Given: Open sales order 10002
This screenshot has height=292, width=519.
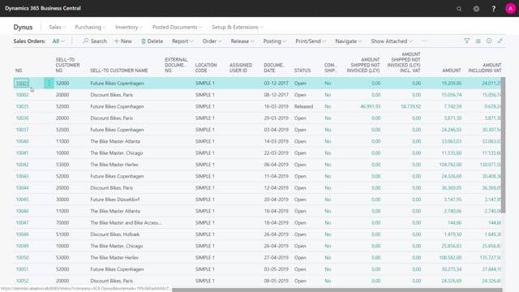Looking at the screenshot, I should coord(22,95).
